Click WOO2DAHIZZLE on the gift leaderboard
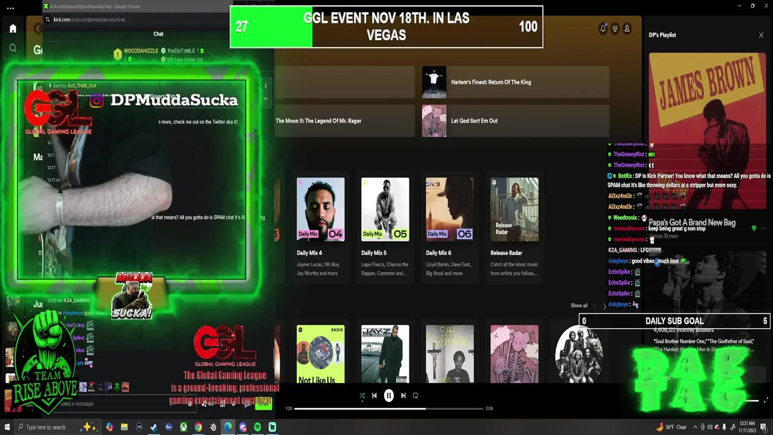The width and height of the screenshot is (773, 435). [140, 51]
